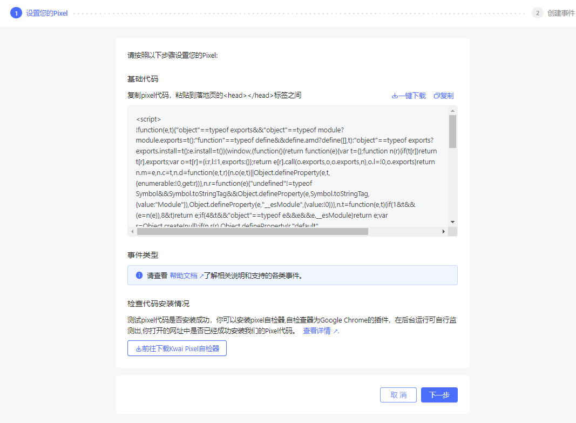Viewport: 576px width, 423px height.
Task: Click the 前往下载Kwai Pixel自检器 button
Action: tap(177, 348)
